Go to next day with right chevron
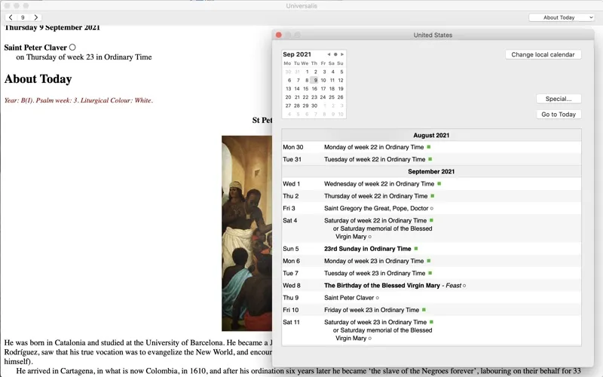 point(35,17)
